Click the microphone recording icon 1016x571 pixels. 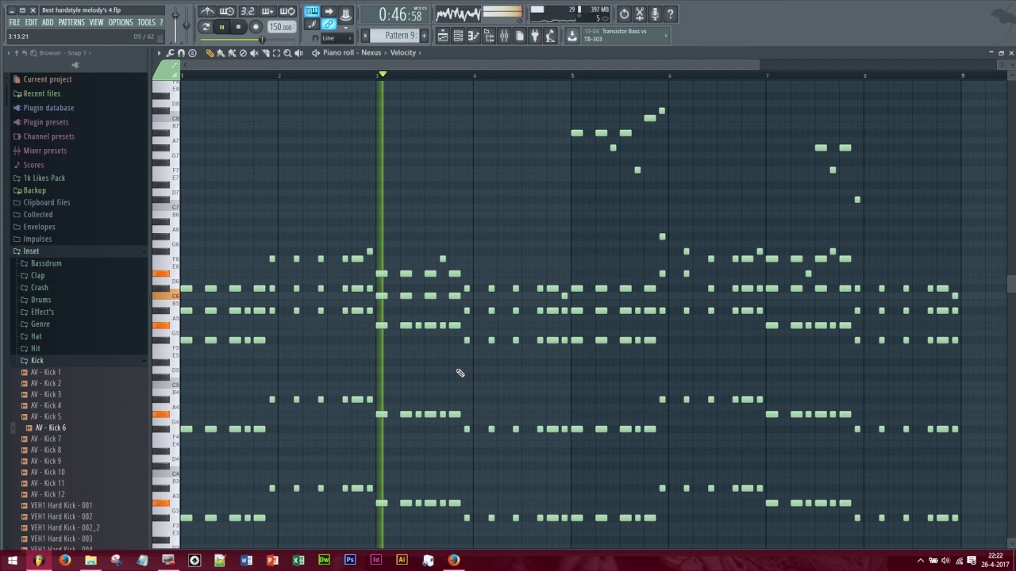[654, 13]
